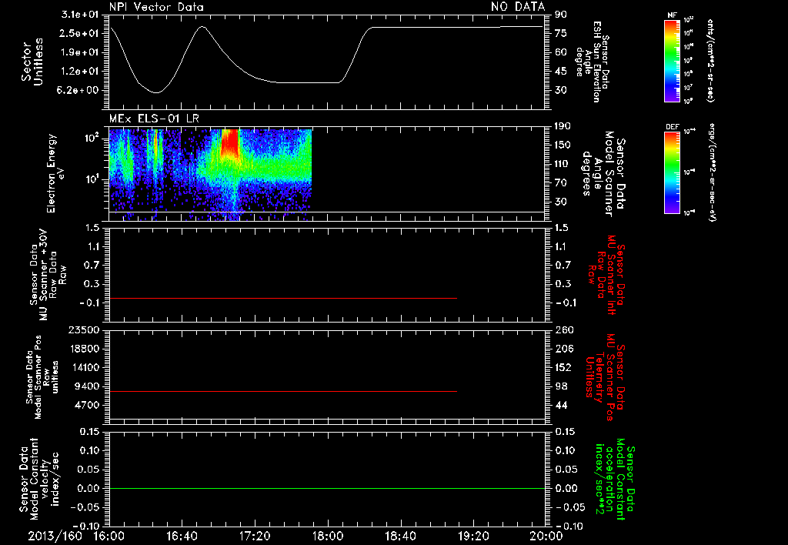788x545 pixels.
Task: Click the white Sun Elevation curve peak near 16:50
Action: click(x=202, y=27)
